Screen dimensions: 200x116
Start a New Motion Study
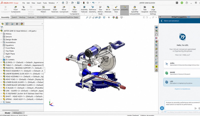coord(100,10)
